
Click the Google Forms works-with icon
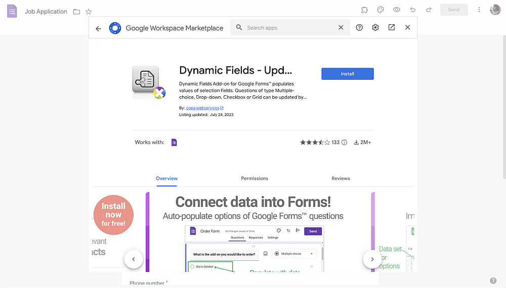pos(174,142)
